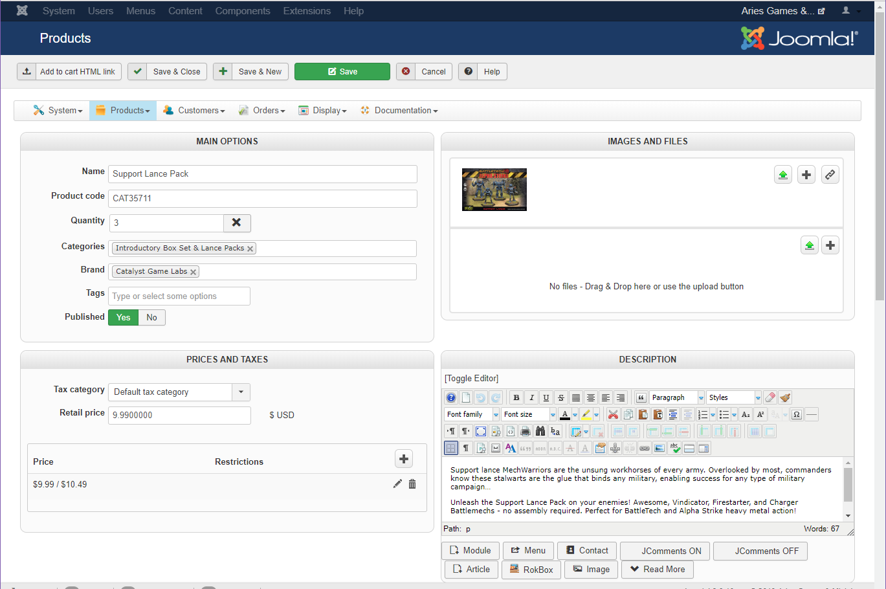Expand the Orders dropdown menu
The width and height of the screenshot is (886, 589).
click(262, 111)
